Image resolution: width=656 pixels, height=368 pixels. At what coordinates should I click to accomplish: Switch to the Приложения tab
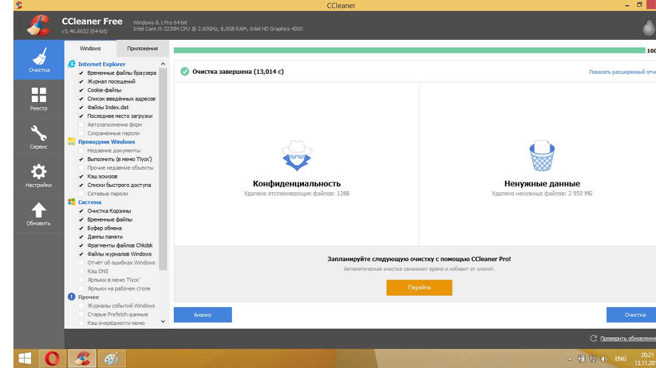click(x=143, y=49)
